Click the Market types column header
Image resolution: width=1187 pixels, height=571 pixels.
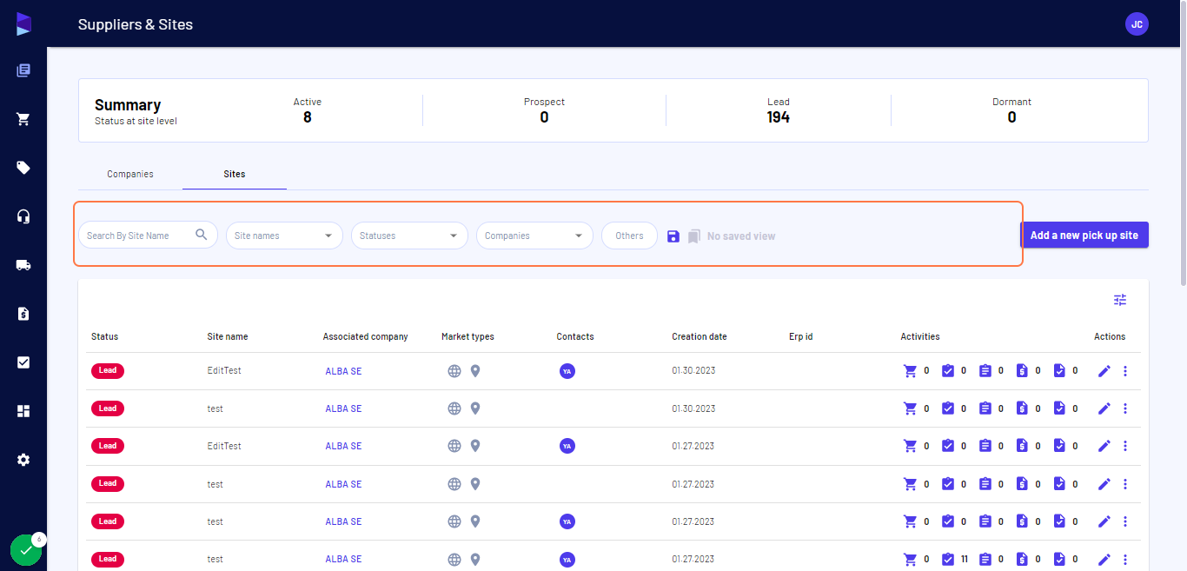click(x=468, y=336)
